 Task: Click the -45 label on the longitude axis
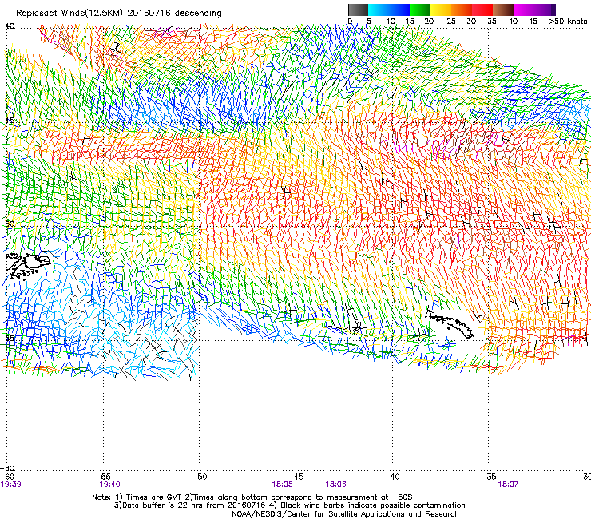pyautogui.click(x=295, y=477)
